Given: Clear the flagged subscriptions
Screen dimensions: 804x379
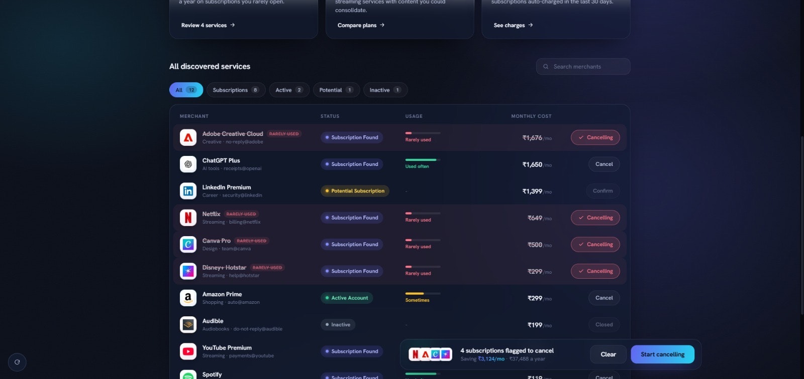Looking at the screenshot, I should [x=608, y=354].
